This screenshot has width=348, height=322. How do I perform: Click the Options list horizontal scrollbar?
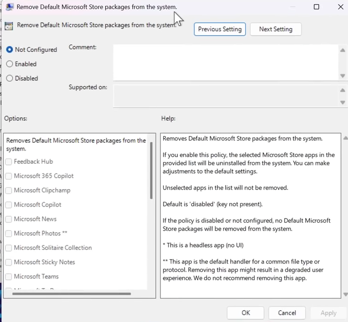click(72, 294)
